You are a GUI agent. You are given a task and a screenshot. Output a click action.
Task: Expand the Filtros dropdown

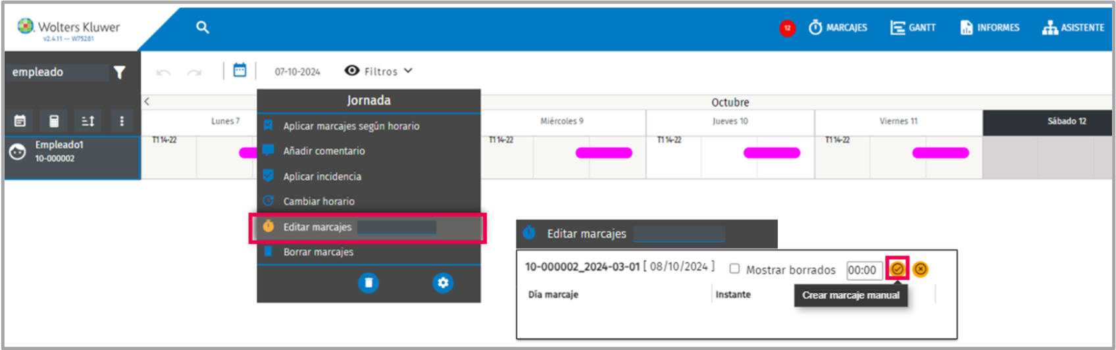(x=379, y=71)
